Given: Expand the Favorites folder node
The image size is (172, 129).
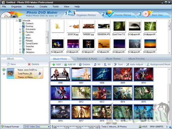Looking at the screenshot, I should pyautogui.click(x=20, y=32).
